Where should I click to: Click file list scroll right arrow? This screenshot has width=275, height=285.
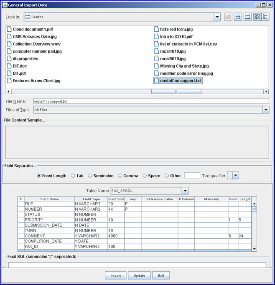(266, 91)
